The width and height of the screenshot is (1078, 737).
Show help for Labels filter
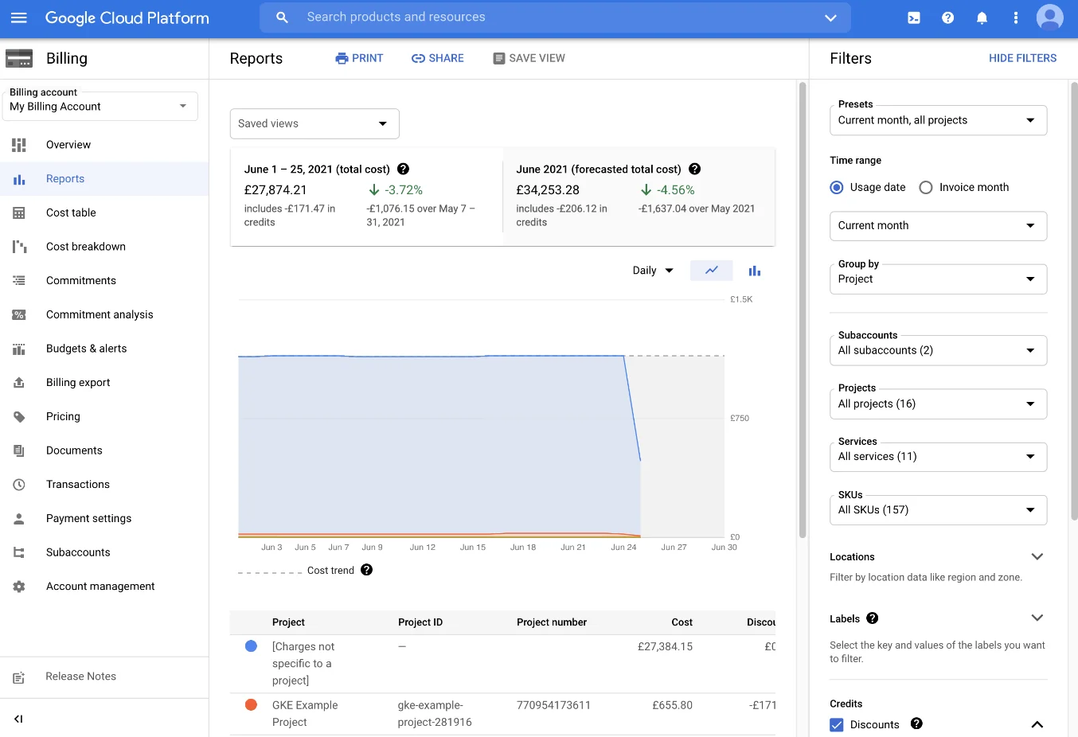point(872,618)
